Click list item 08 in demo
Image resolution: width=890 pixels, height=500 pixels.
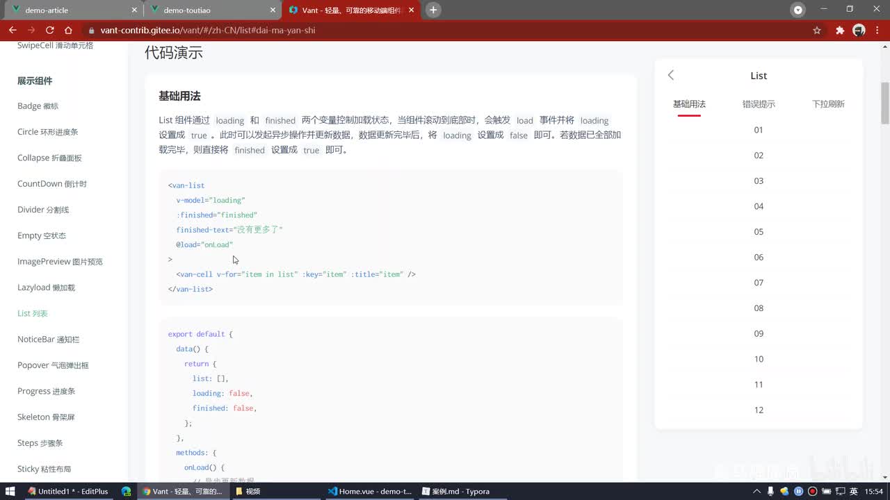tap(759, 308)
